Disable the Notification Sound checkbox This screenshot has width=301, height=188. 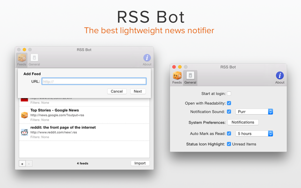click(229, 112)
